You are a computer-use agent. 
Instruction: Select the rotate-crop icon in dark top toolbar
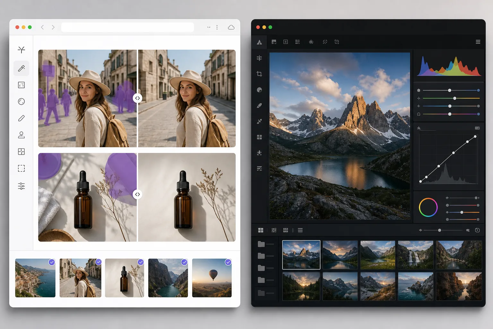tap(337, 42)
